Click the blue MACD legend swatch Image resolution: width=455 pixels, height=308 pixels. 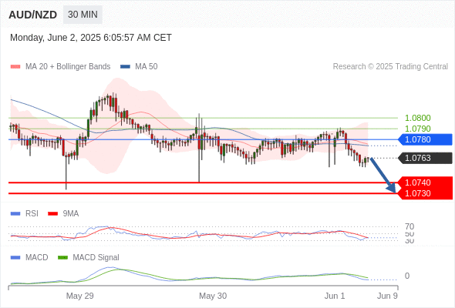pos(15,257)
